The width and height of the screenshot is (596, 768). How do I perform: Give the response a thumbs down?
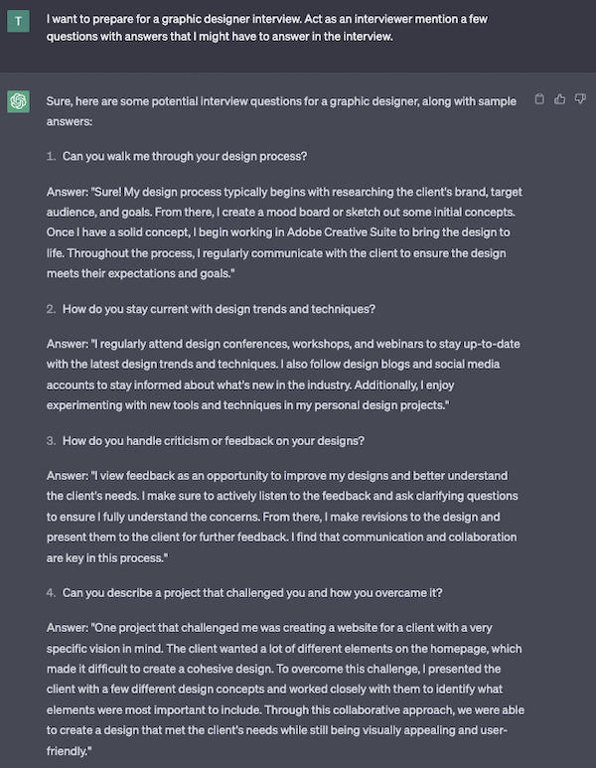[x=580, y=99]
